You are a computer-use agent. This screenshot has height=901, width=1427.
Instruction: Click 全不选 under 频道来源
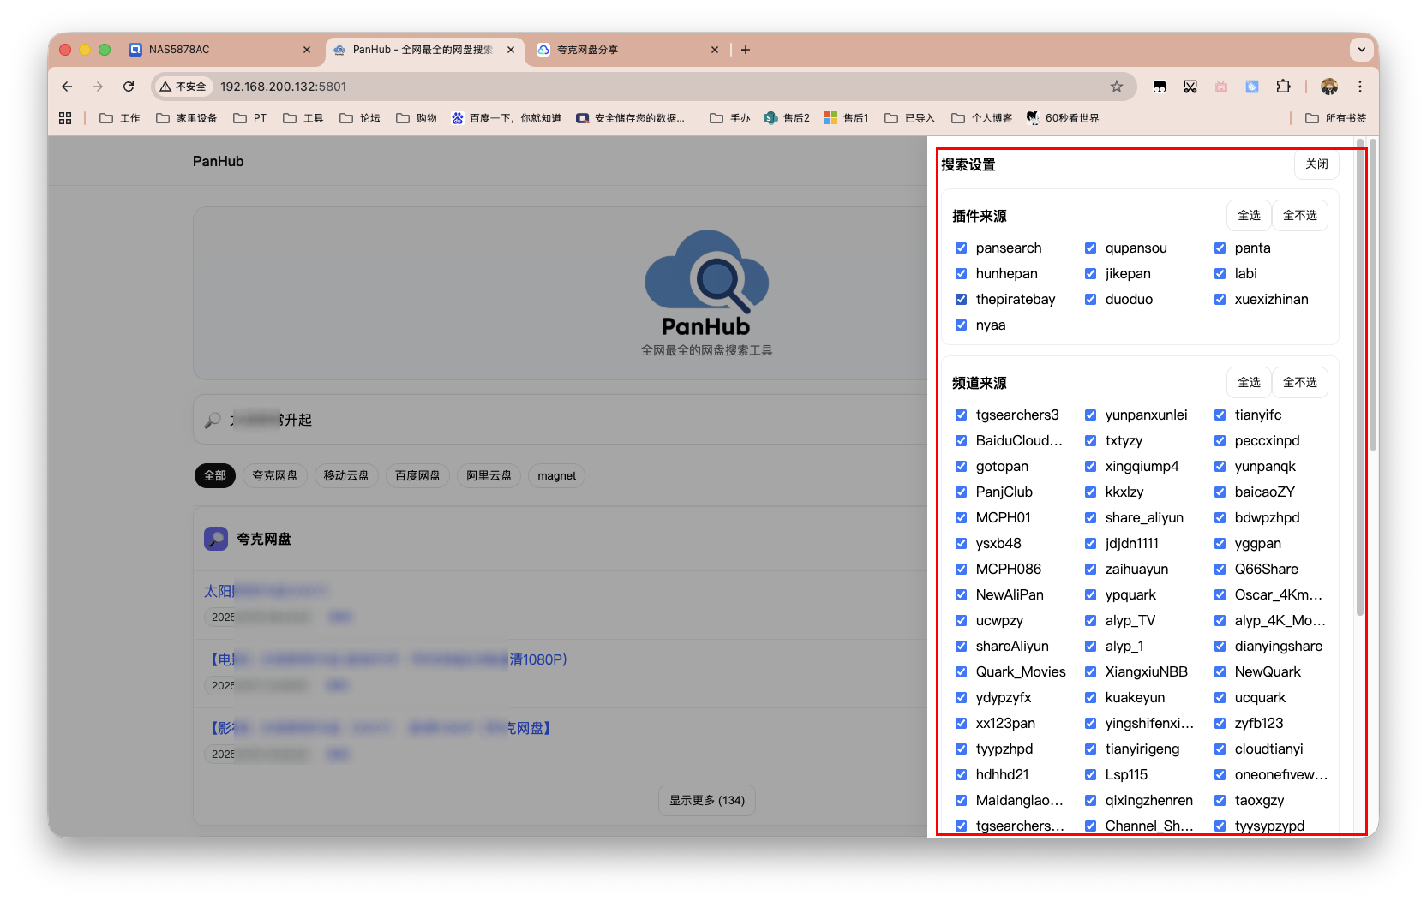1299,383
